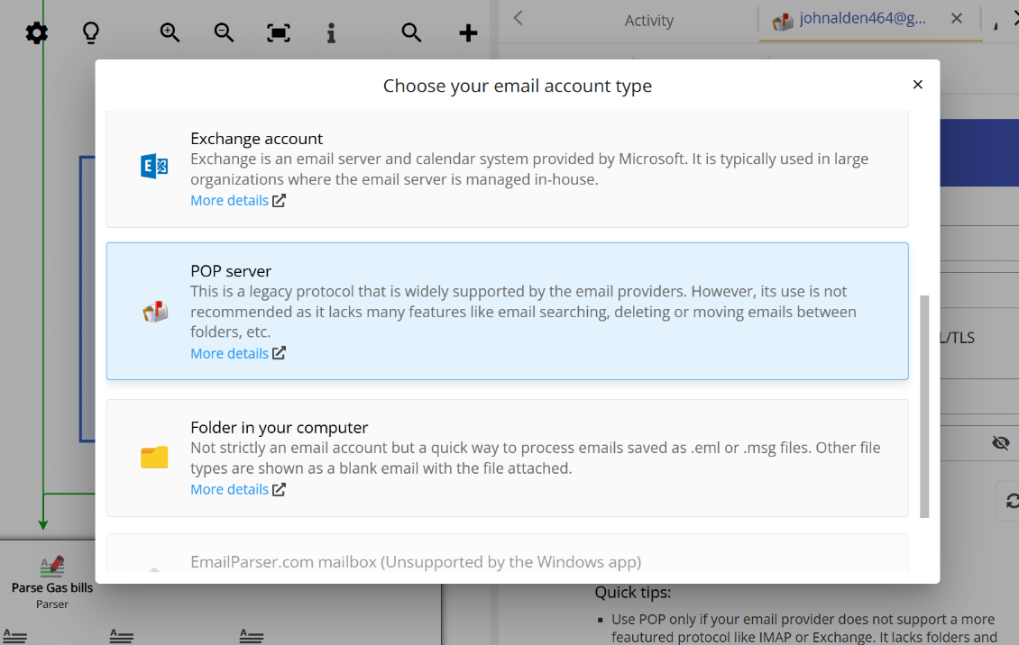Switch to the Activity tab
Image resolution: width=1019 pixels, height=645 pixels.
(647, 20)
